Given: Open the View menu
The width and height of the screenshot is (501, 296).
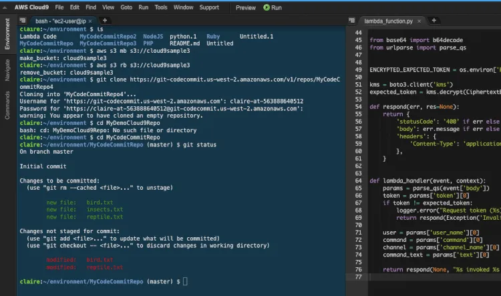Looking at the screenshot, I should (108, 7).
